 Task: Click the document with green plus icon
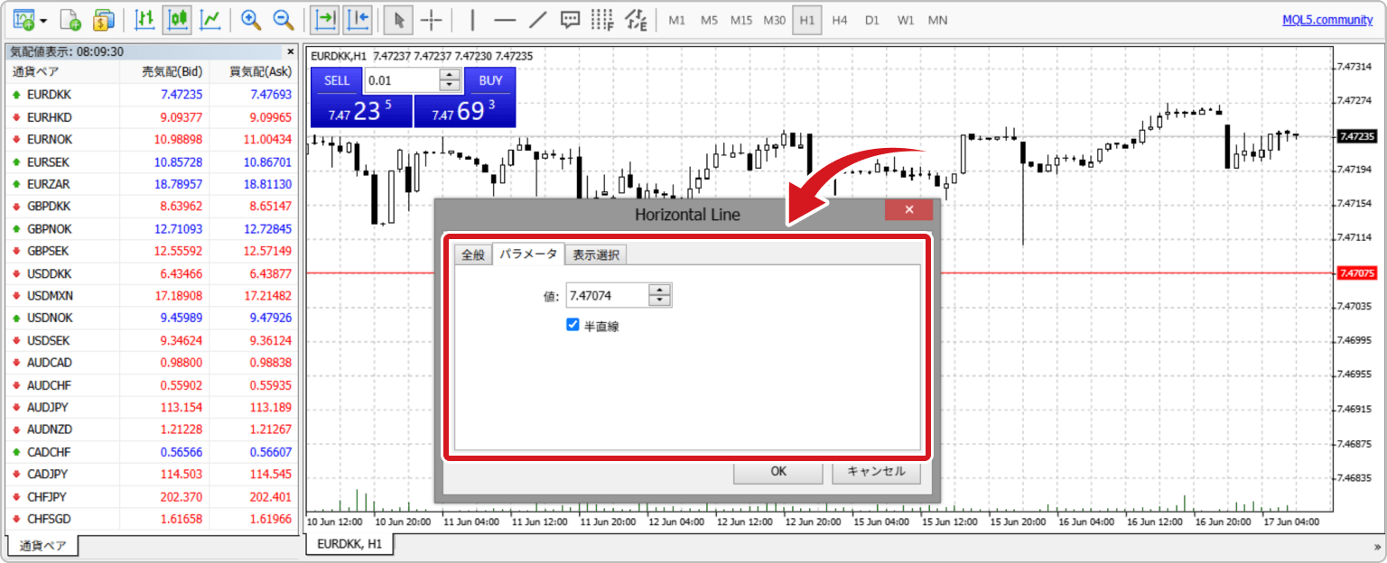tap(70, 19)
